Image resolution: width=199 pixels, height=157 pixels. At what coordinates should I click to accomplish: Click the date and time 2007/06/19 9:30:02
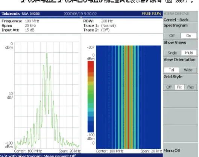coord(80,14)
